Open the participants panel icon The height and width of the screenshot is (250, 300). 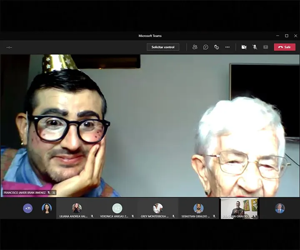pos(195,47)
